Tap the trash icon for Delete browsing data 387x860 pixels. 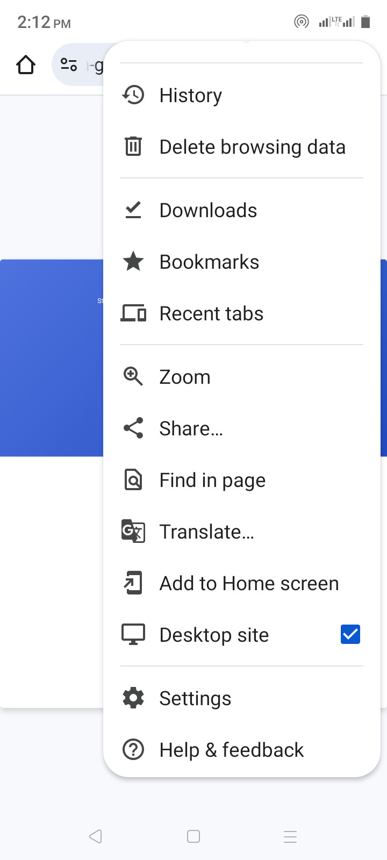click(x=133, y=146)
